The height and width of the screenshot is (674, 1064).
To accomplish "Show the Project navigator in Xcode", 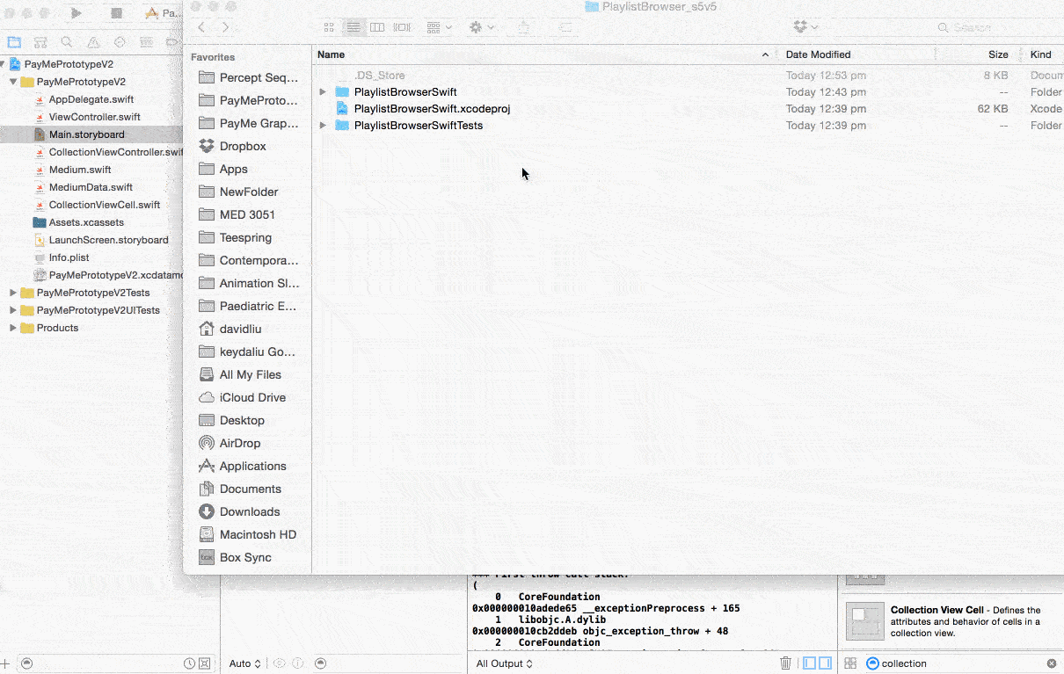I will 14,42.
